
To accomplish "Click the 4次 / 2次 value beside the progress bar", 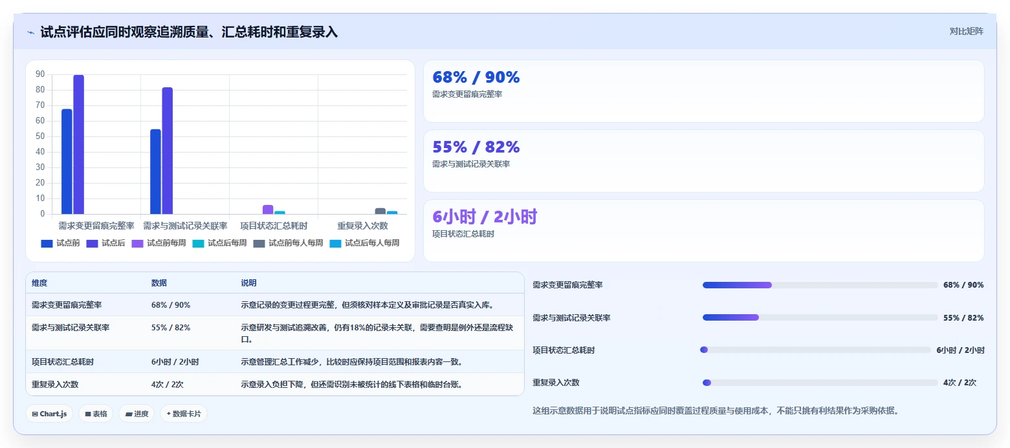I will (960, 383).
